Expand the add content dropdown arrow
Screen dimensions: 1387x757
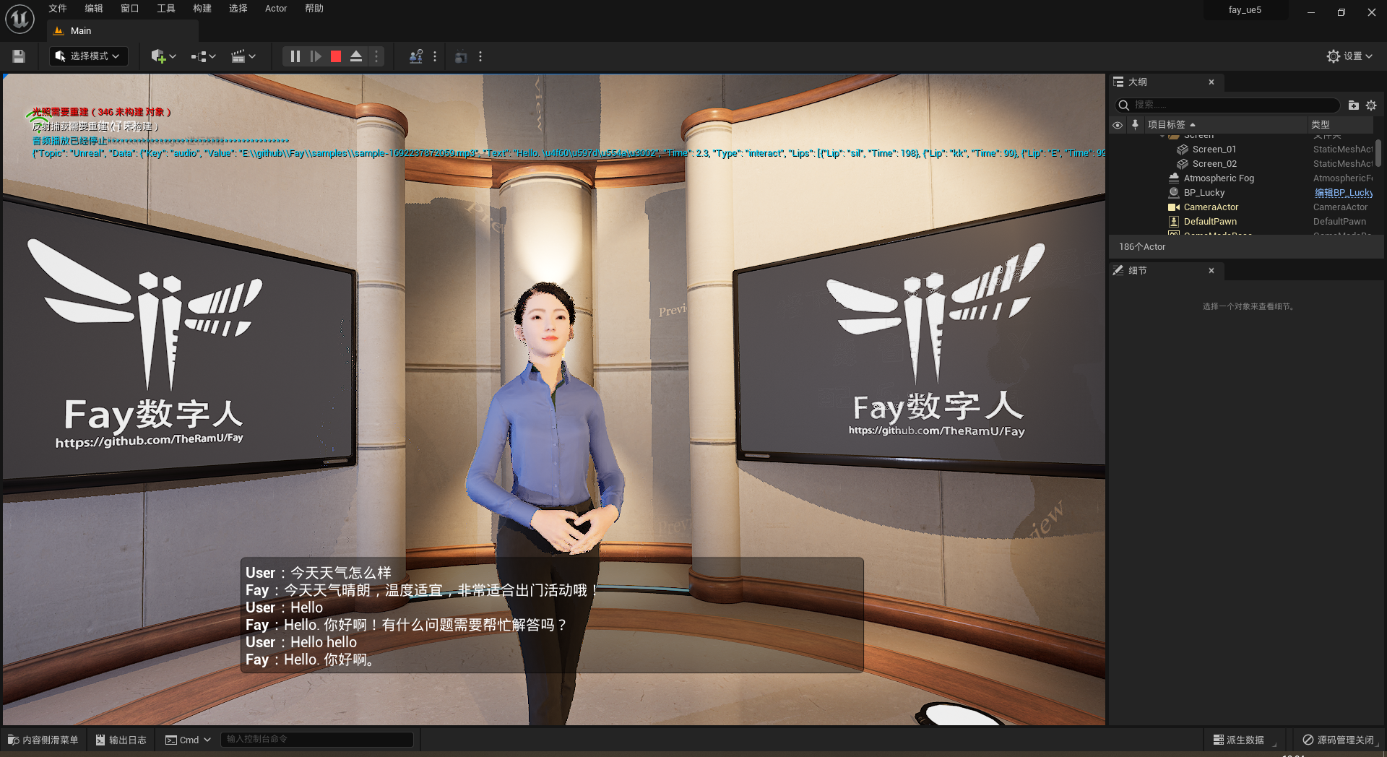point(173,56)
